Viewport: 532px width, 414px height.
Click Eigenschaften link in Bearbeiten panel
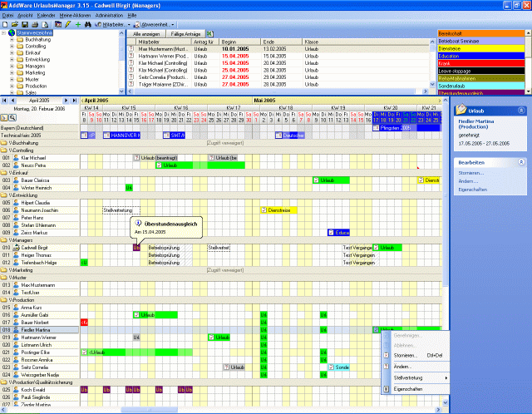[473, 190]
